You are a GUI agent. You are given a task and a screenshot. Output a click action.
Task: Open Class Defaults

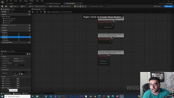click(66, 6)
